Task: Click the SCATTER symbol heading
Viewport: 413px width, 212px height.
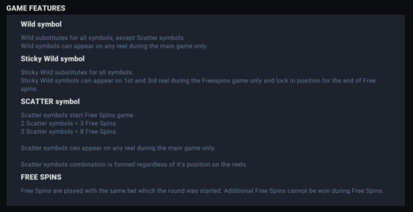Action: 50,102
